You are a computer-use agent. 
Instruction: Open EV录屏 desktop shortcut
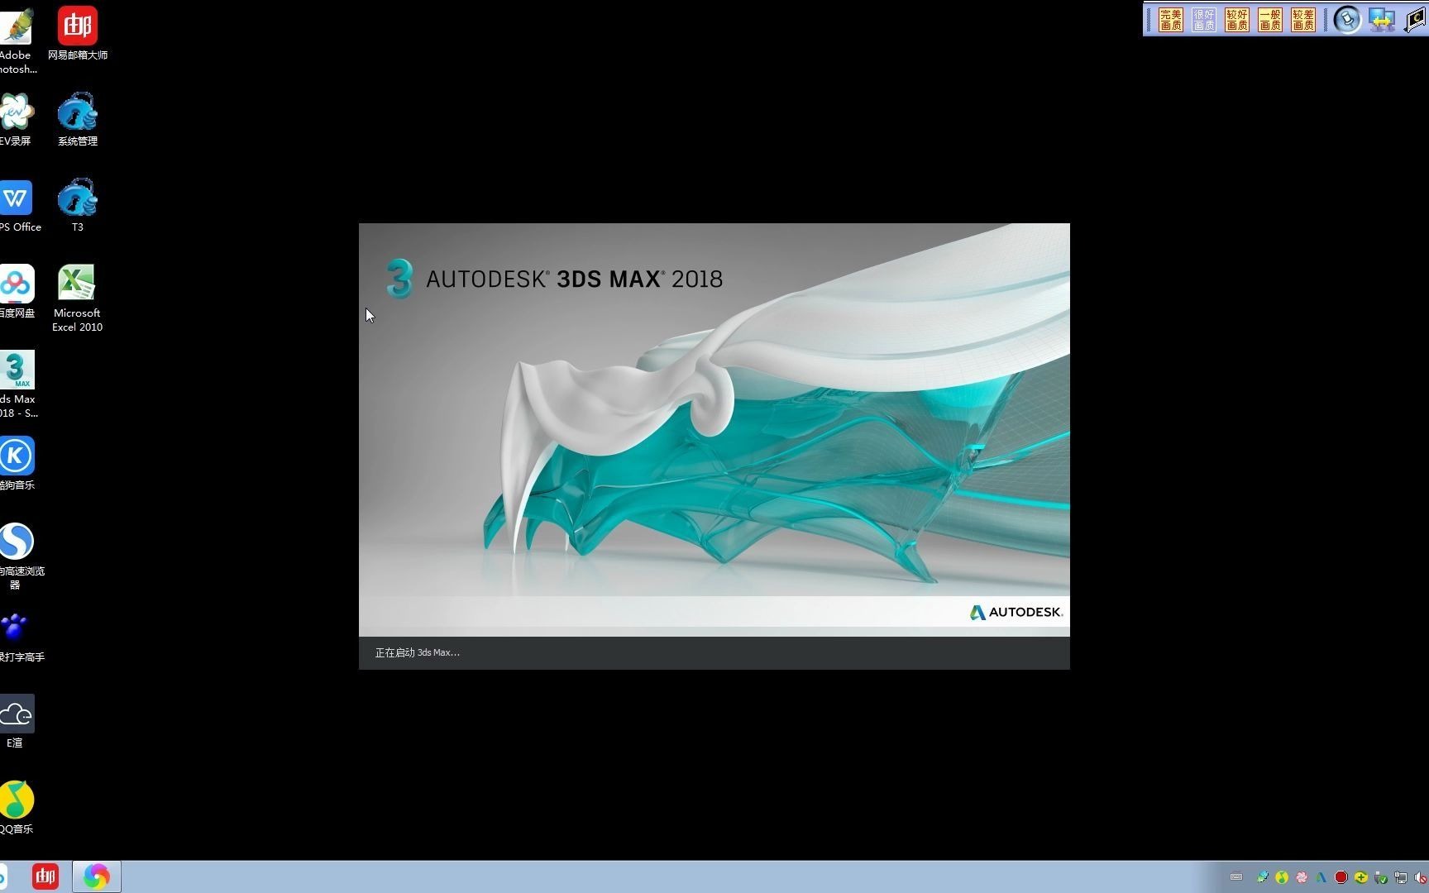coord(16,120)
